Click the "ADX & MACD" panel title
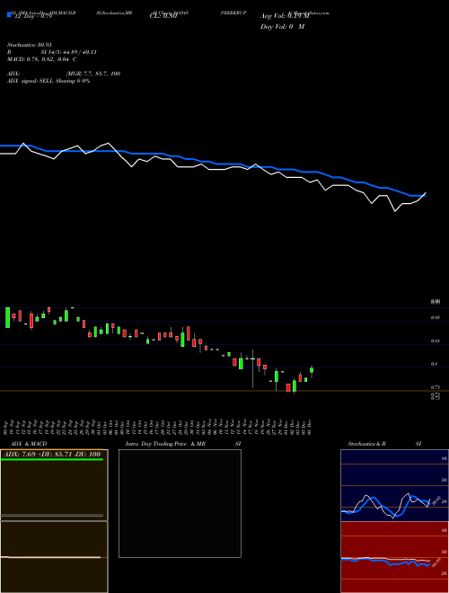The height and width of the screenshot is (593, 449). click(29, 444)
